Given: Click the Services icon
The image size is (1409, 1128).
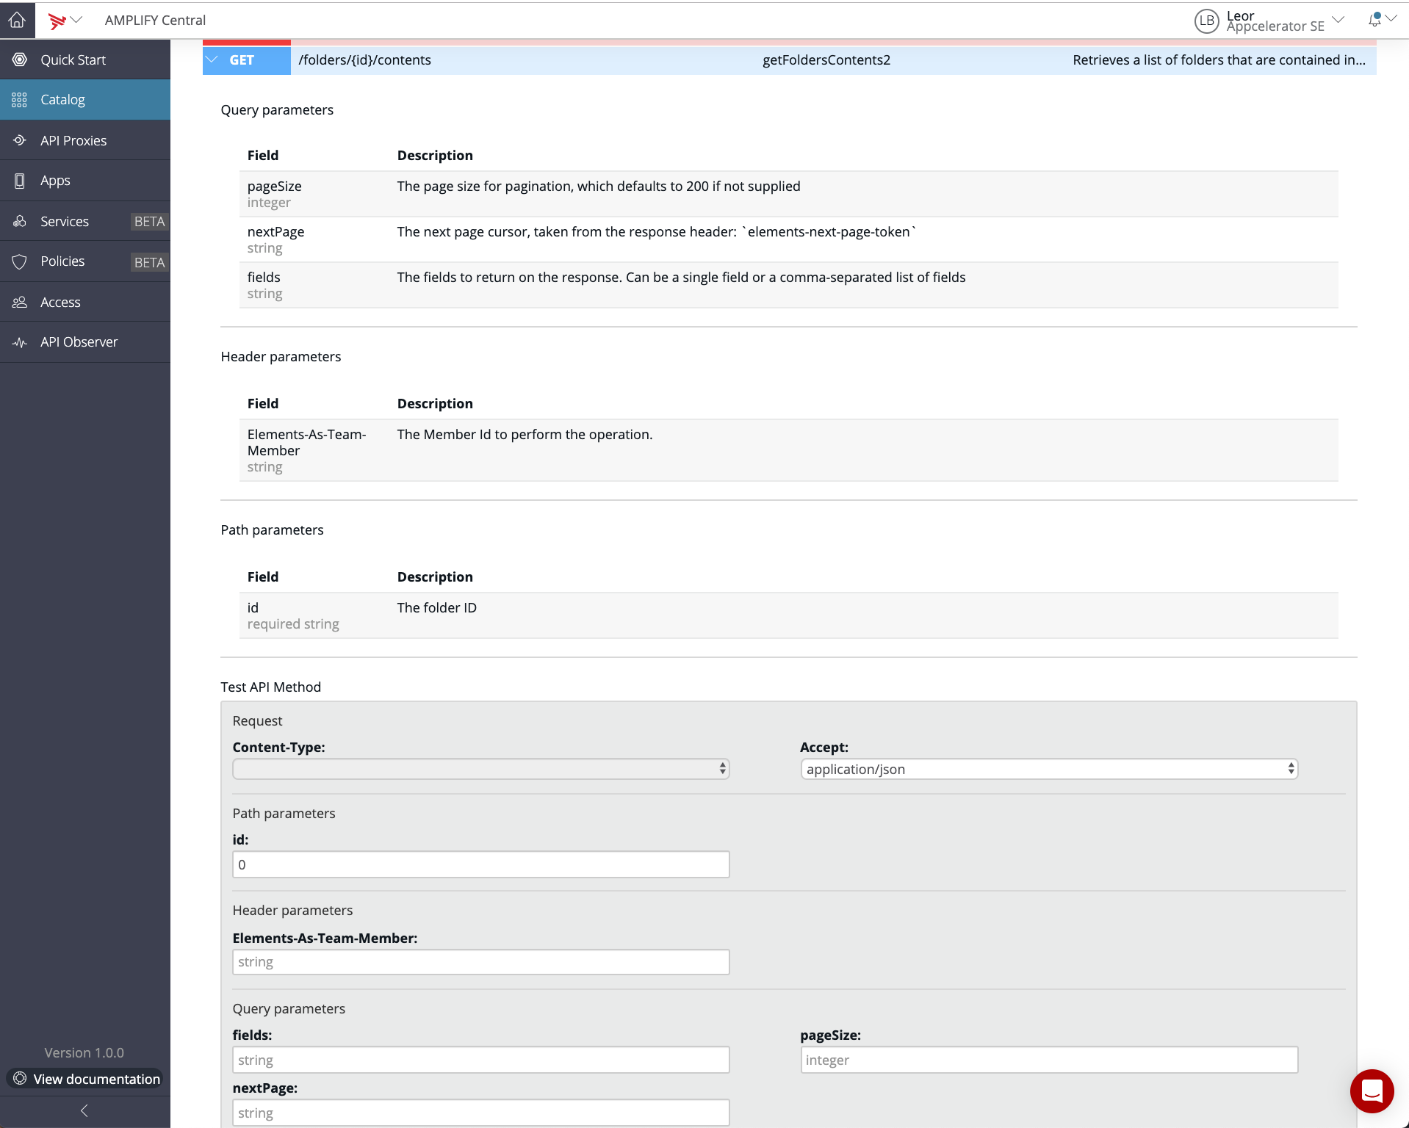Looking at the screenshot, I should pyautogui.click(x=20, y=221).
